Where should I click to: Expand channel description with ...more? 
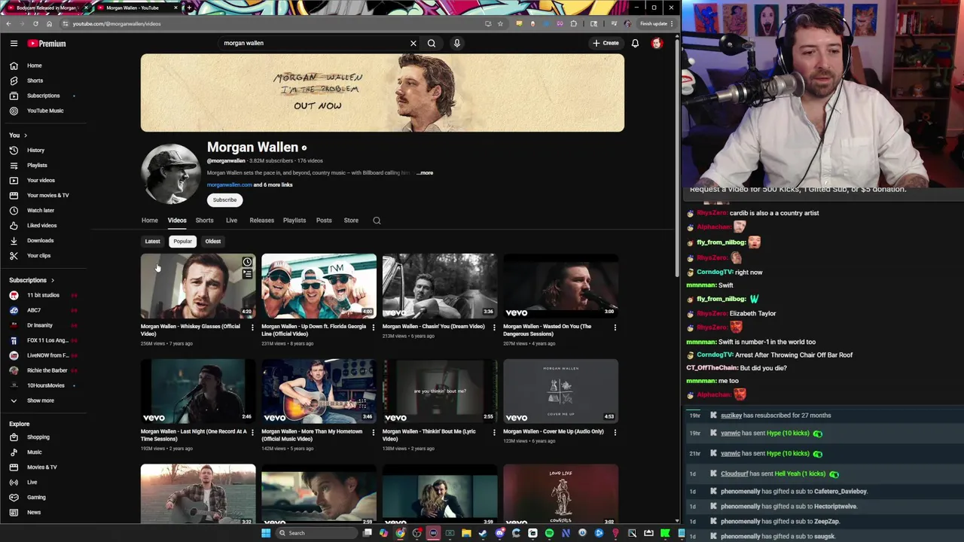tap(425, 173)
